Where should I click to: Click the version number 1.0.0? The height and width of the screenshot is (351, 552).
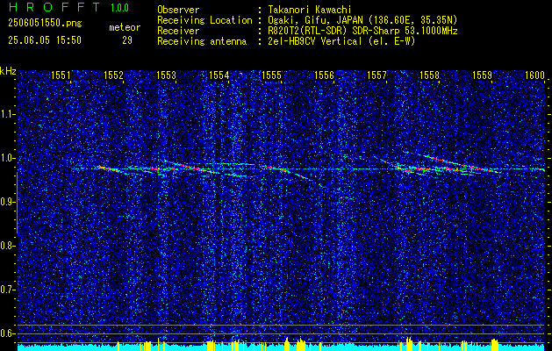coord(119,7)
